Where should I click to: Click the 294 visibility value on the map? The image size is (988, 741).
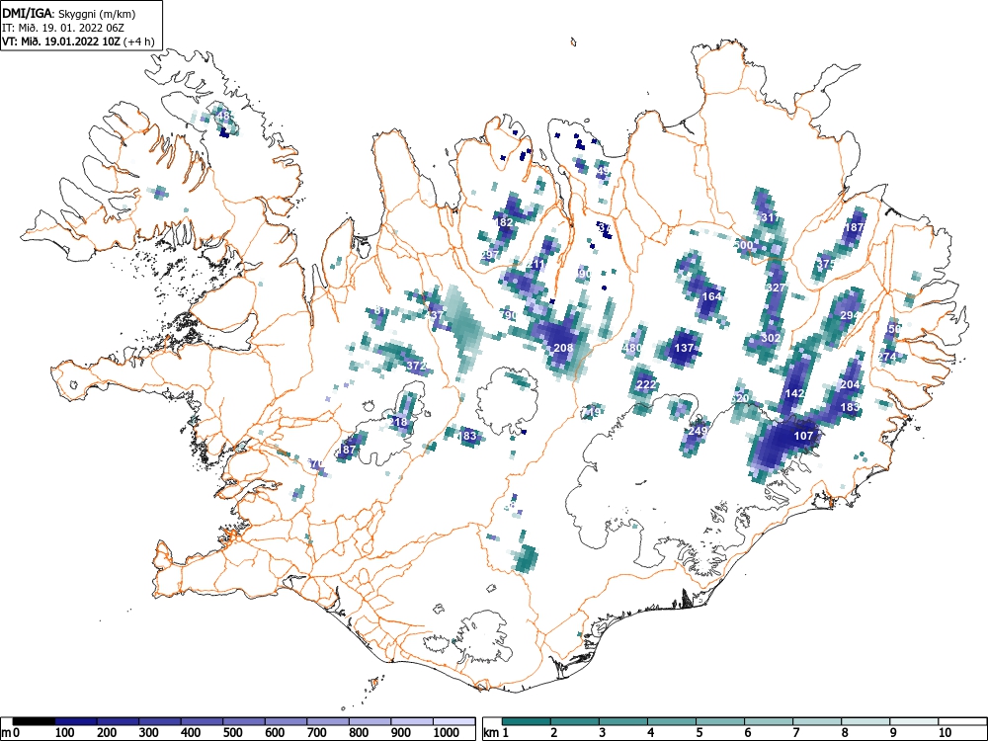pos(850,316)
